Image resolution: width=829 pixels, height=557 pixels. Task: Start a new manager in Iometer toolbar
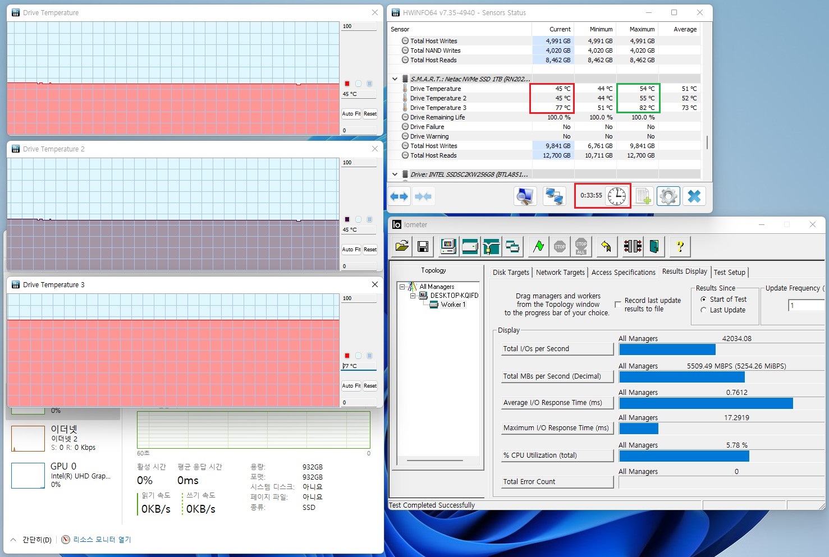point(448,246)
